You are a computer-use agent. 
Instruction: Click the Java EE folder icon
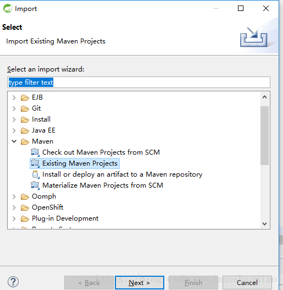(25, 130)
